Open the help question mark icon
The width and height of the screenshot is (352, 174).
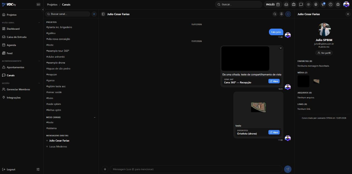point(331,4)
